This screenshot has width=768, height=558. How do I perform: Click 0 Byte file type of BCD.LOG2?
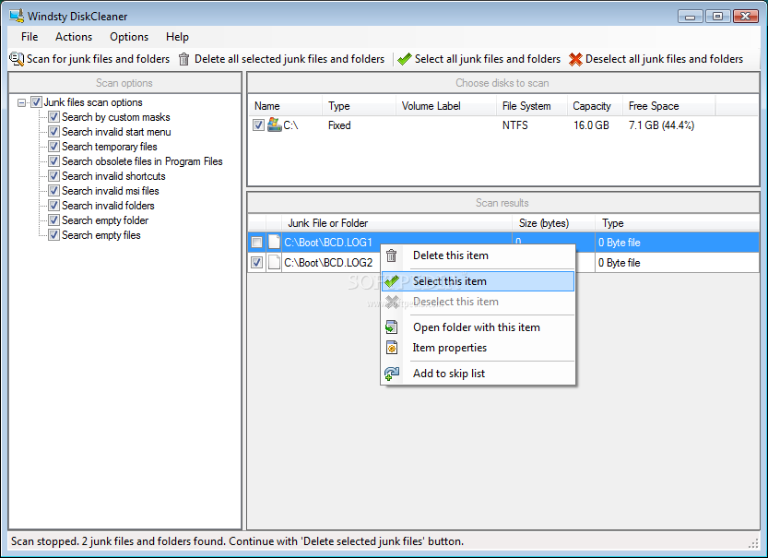pyautogui.click(x=620, y=263)
